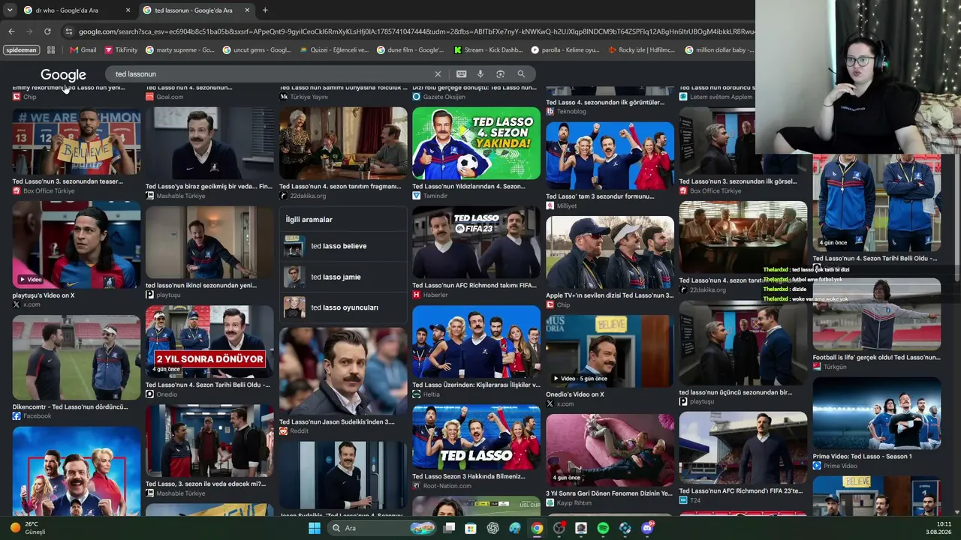Open the 'million dollar baby' bookmark
The image size is (961, 540).
pyautogui.click(x=719, y=50)
